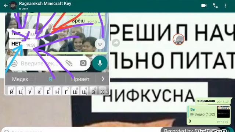Tap the Й key

click(12, 91)
